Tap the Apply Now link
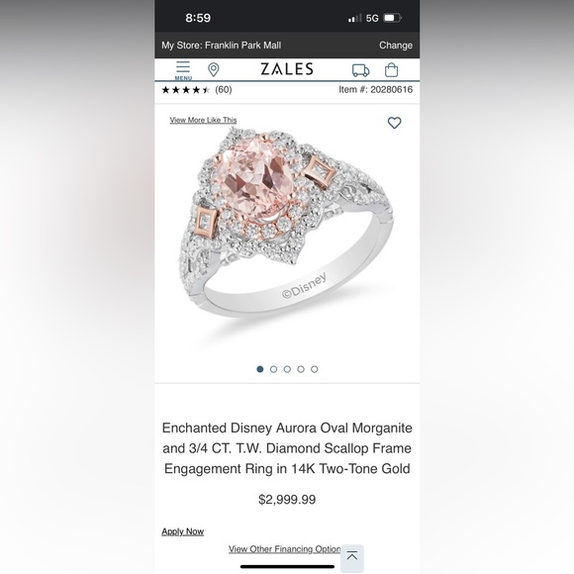This screenshot has height=574, width=574. pyautogui.click(x=183, y=531)
